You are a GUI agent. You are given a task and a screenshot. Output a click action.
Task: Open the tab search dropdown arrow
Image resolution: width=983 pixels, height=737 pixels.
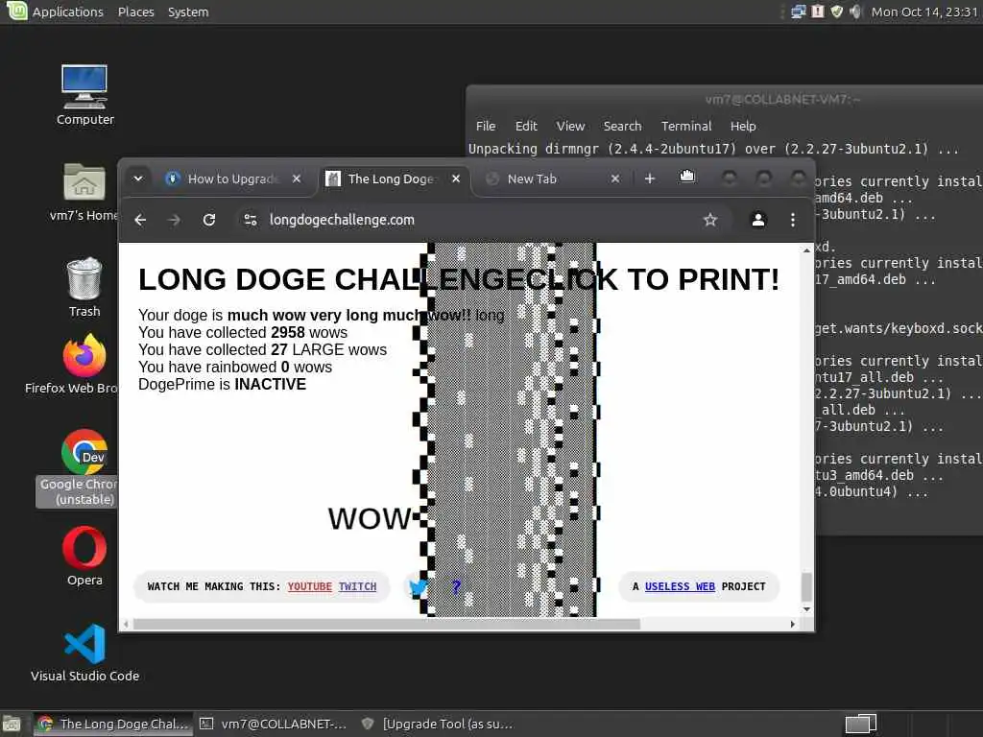(x=138, y=178)
